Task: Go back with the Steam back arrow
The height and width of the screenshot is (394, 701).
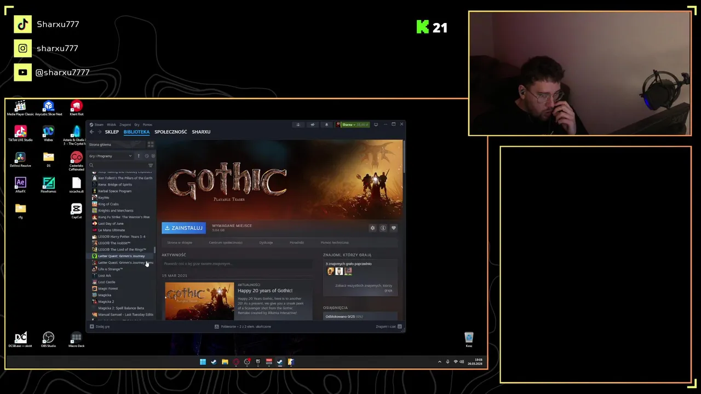Action: (91, 132)
